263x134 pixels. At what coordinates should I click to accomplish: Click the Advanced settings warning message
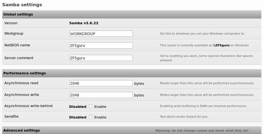(x=202, y=130)
